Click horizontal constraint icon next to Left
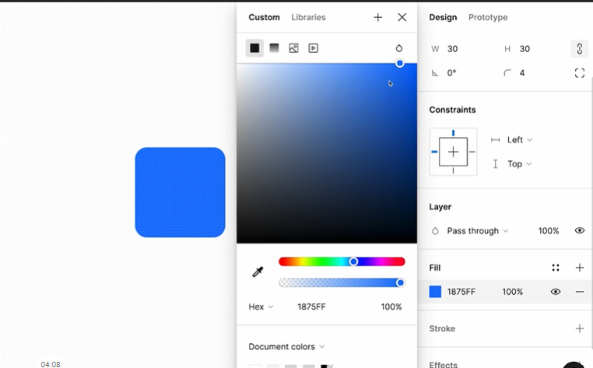Image resolution: width=593 pixels, height=368 pixels. 495,140
